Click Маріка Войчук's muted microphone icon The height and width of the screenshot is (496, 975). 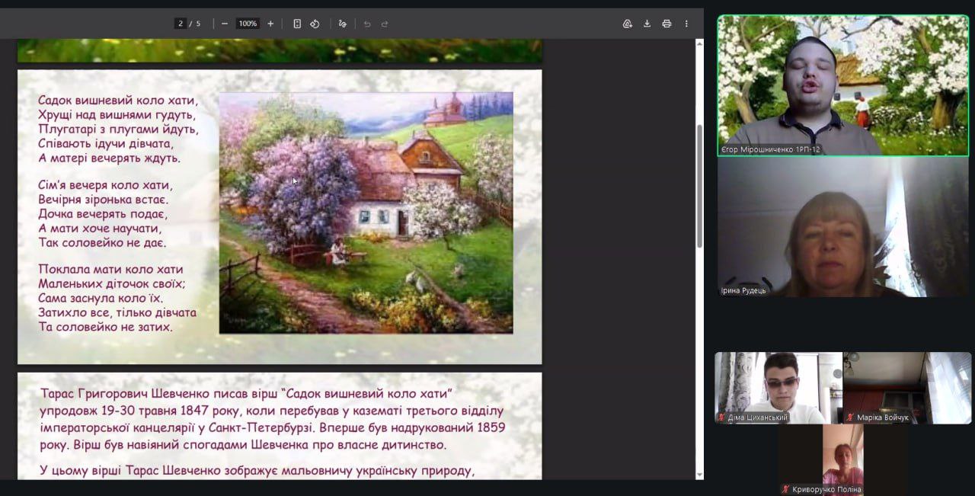(x=850, y=418)
